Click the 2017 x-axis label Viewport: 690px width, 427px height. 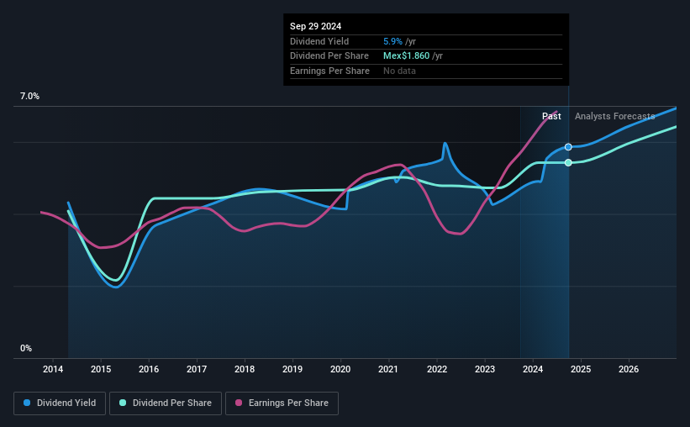197,369
